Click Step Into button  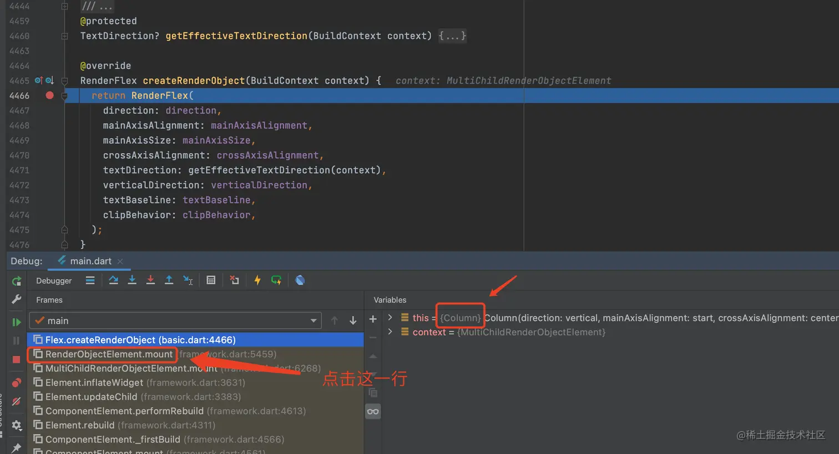(132, 280)
